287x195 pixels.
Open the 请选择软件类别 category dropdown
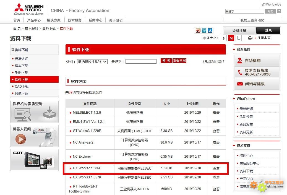(x=92, y=62)
